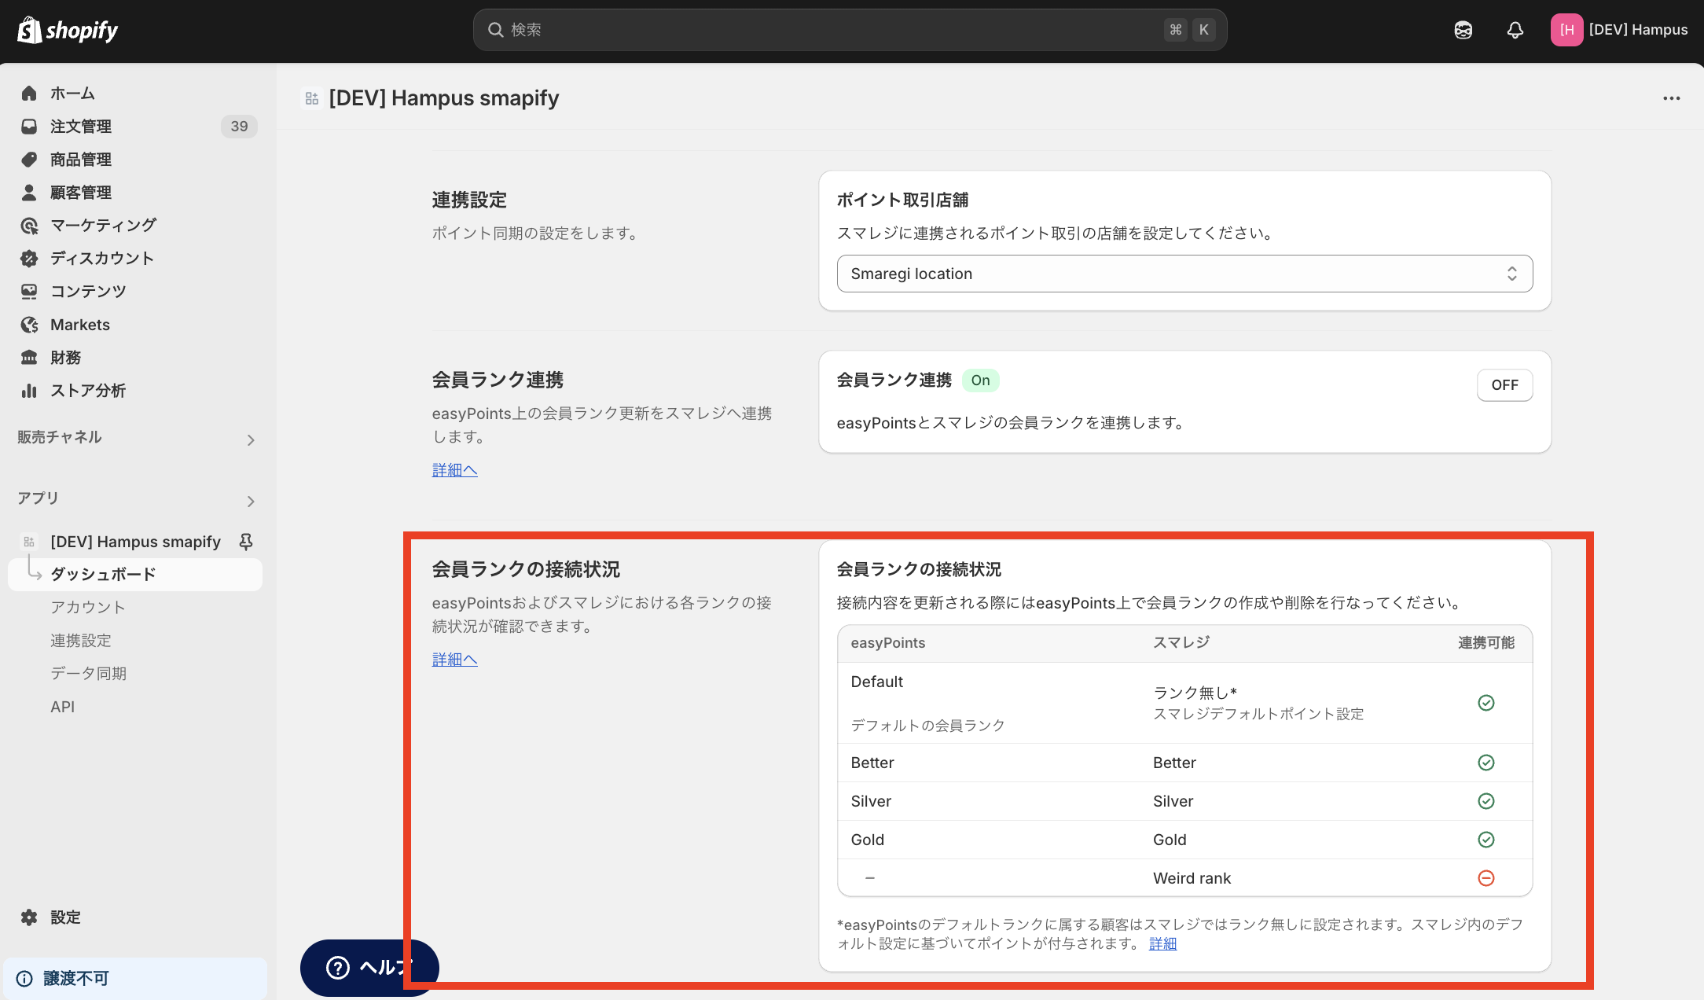Viewport: 1704px width, 1000px height.
Task: Click the customers person icon
Action: [x=29, y=193]
